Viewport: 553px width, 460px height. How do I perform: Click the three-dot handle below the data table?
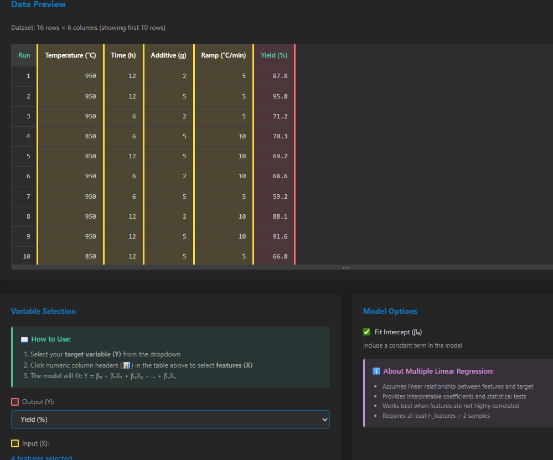tap(346, 268)
